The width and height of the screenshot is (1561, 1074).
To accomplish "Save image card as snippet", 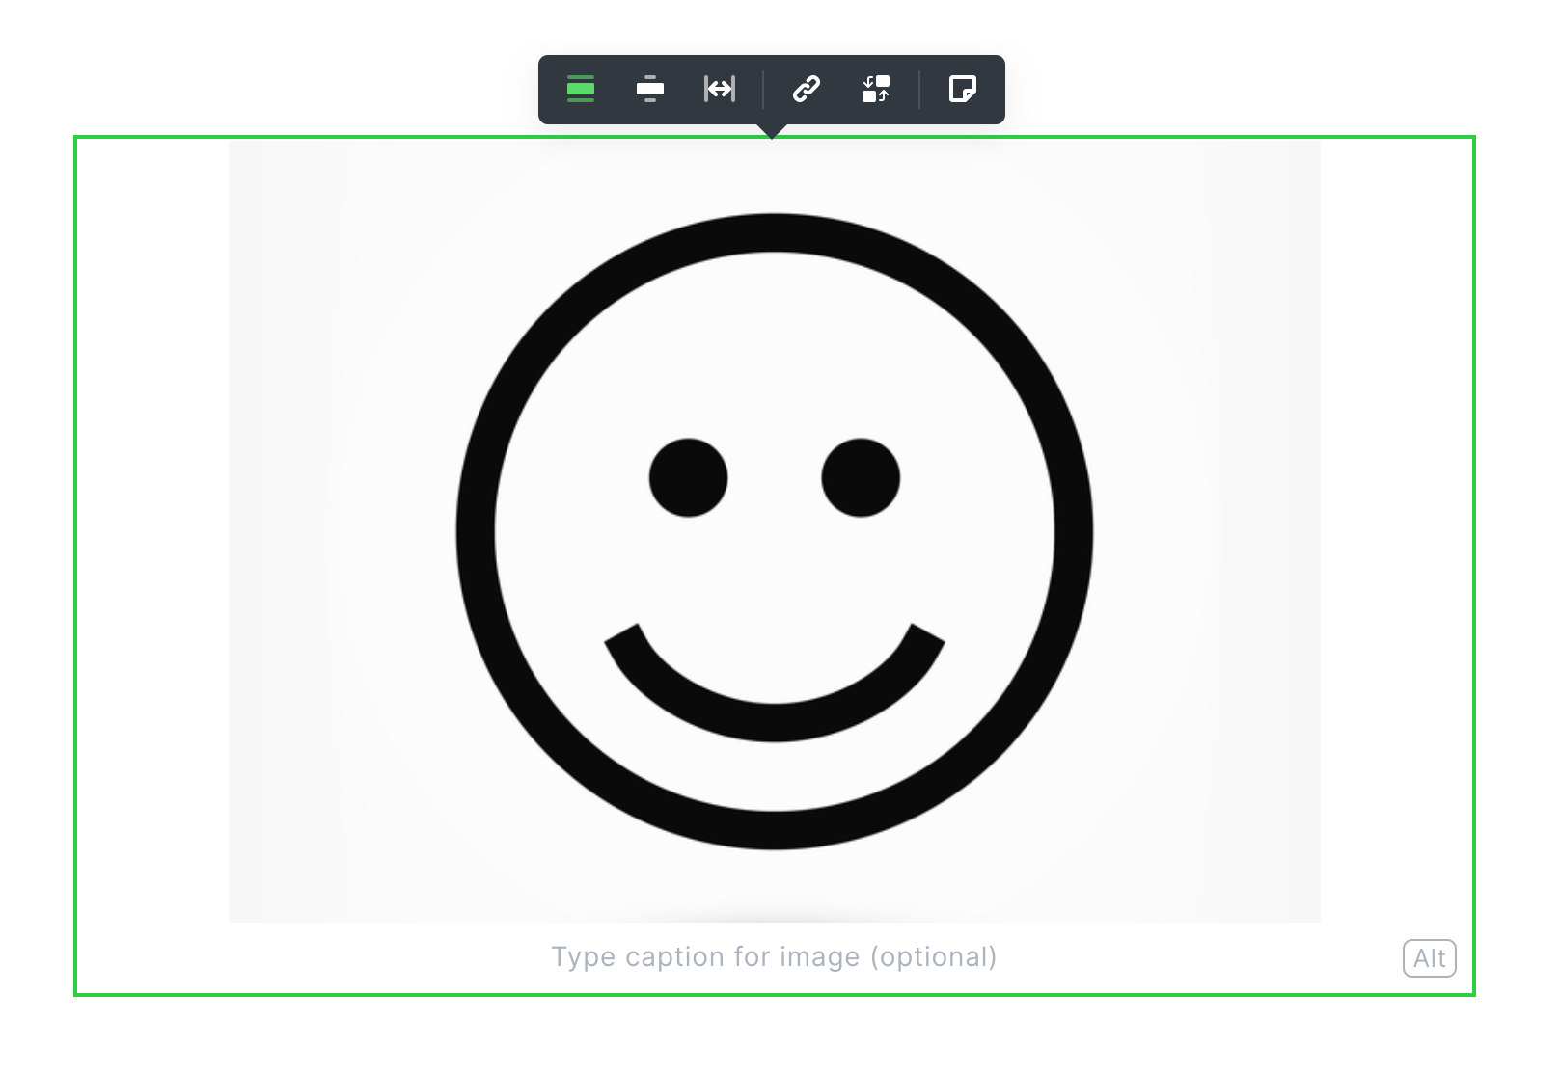I will point(962,90).
